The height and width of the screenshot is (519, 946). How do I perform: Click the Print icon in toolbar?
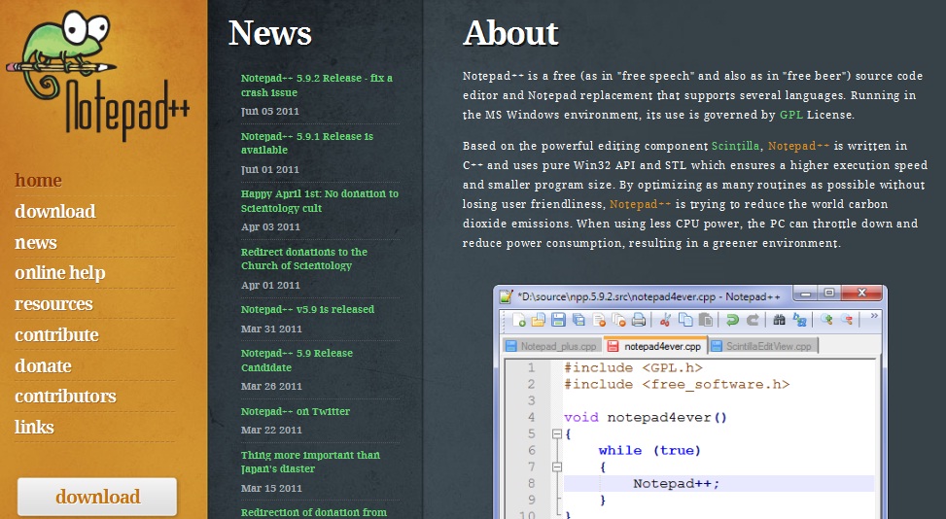639,320
